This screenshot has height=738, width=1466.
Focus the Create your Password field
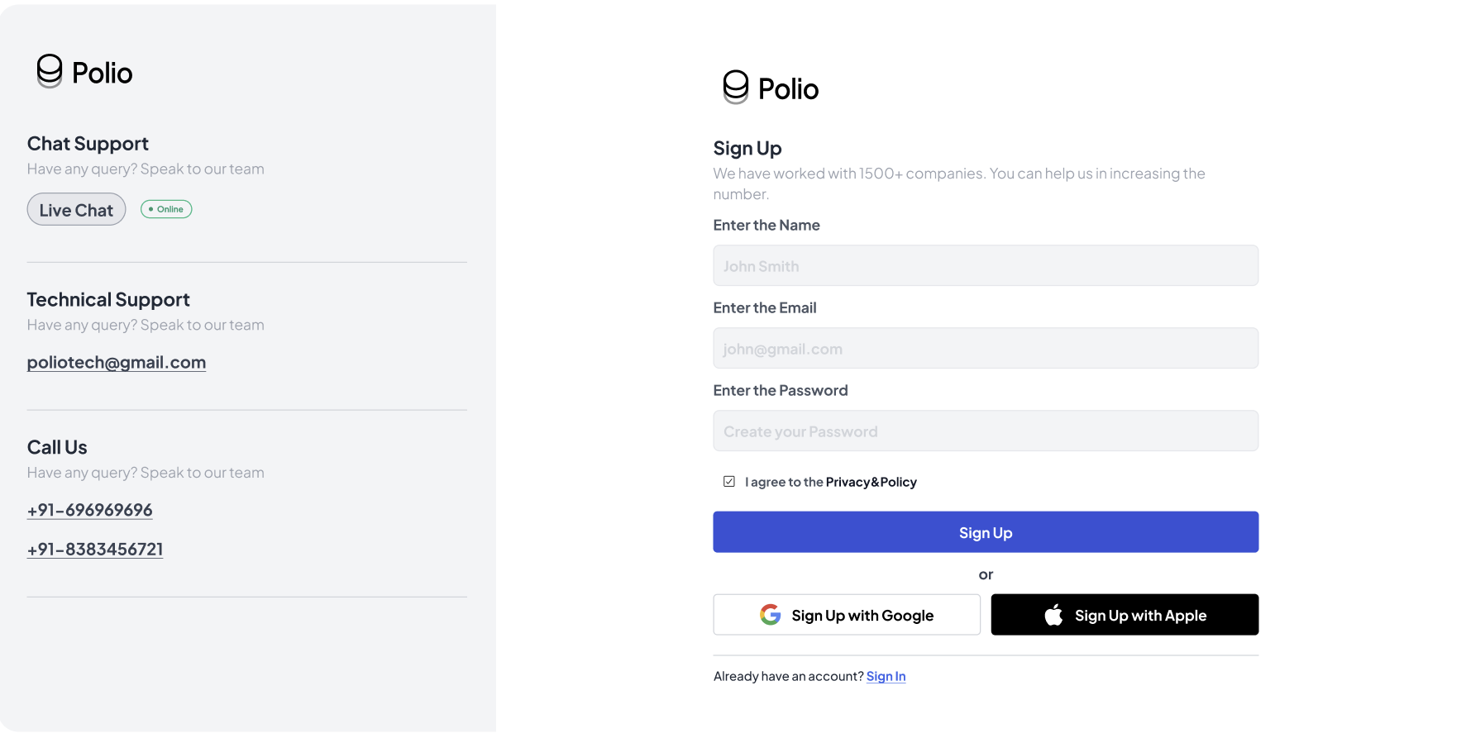click(986, 431)
